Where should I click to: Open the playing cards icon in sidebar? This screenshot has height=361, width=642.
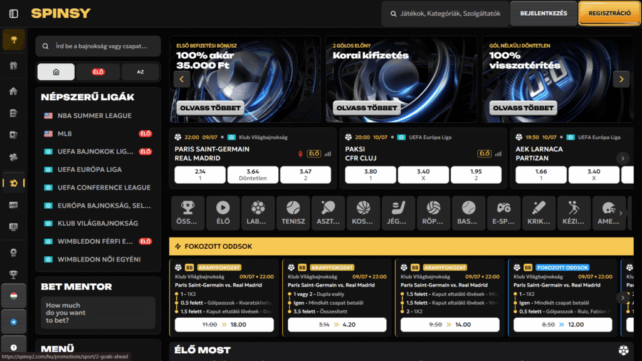pos(14,135)
